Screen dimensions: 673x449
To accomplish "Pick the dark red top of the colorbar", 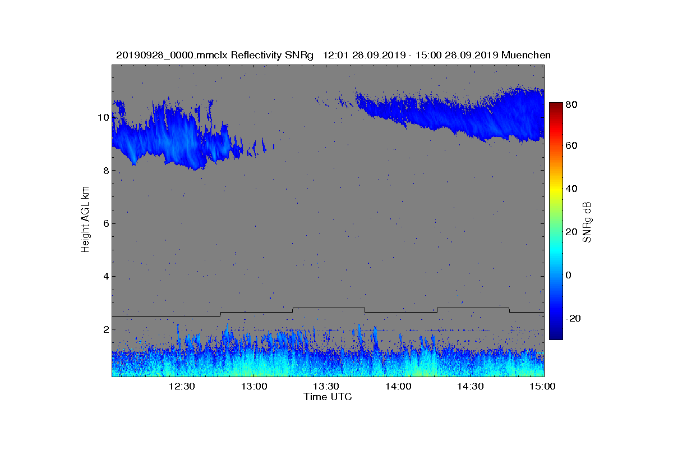I will point(555,106).
